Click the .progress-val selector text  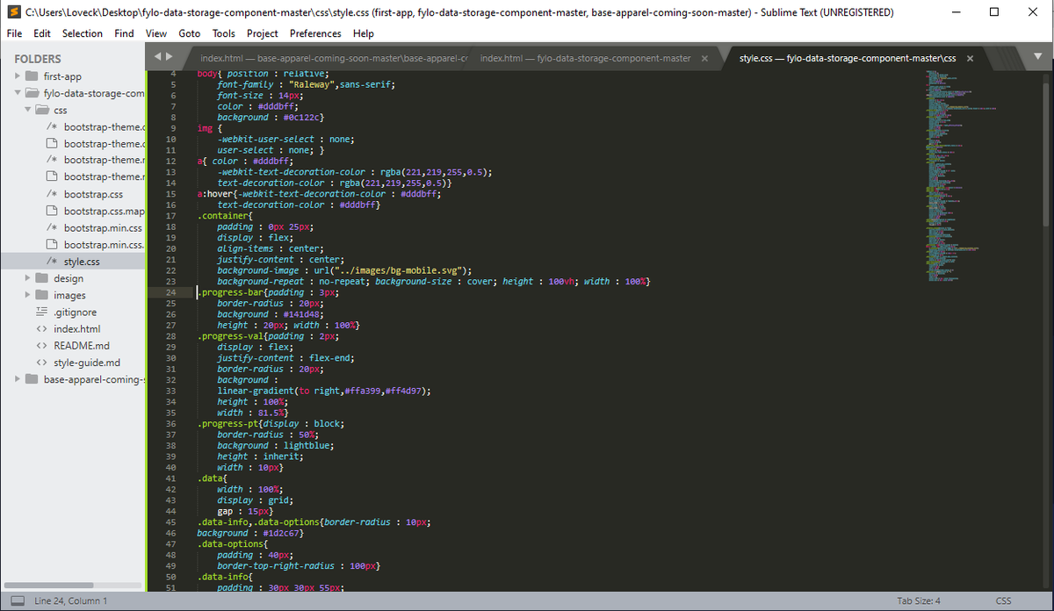click(230, 336)
